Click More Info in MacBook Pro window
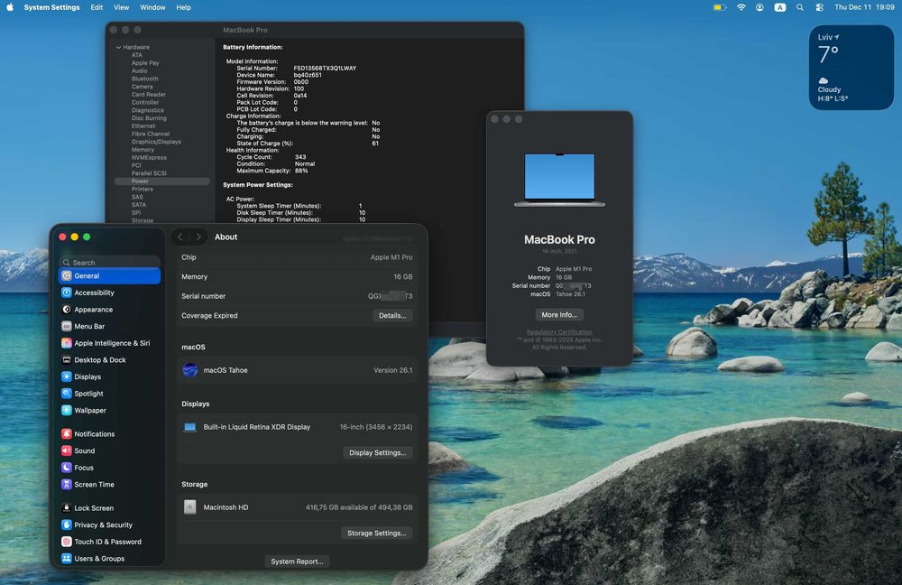This screenshot has height=585, width=902. 559,315
